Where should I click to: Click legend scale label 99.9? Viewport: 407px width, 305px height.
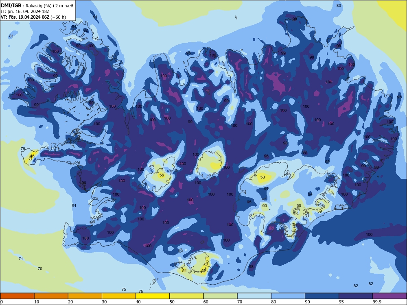point(377,302)
